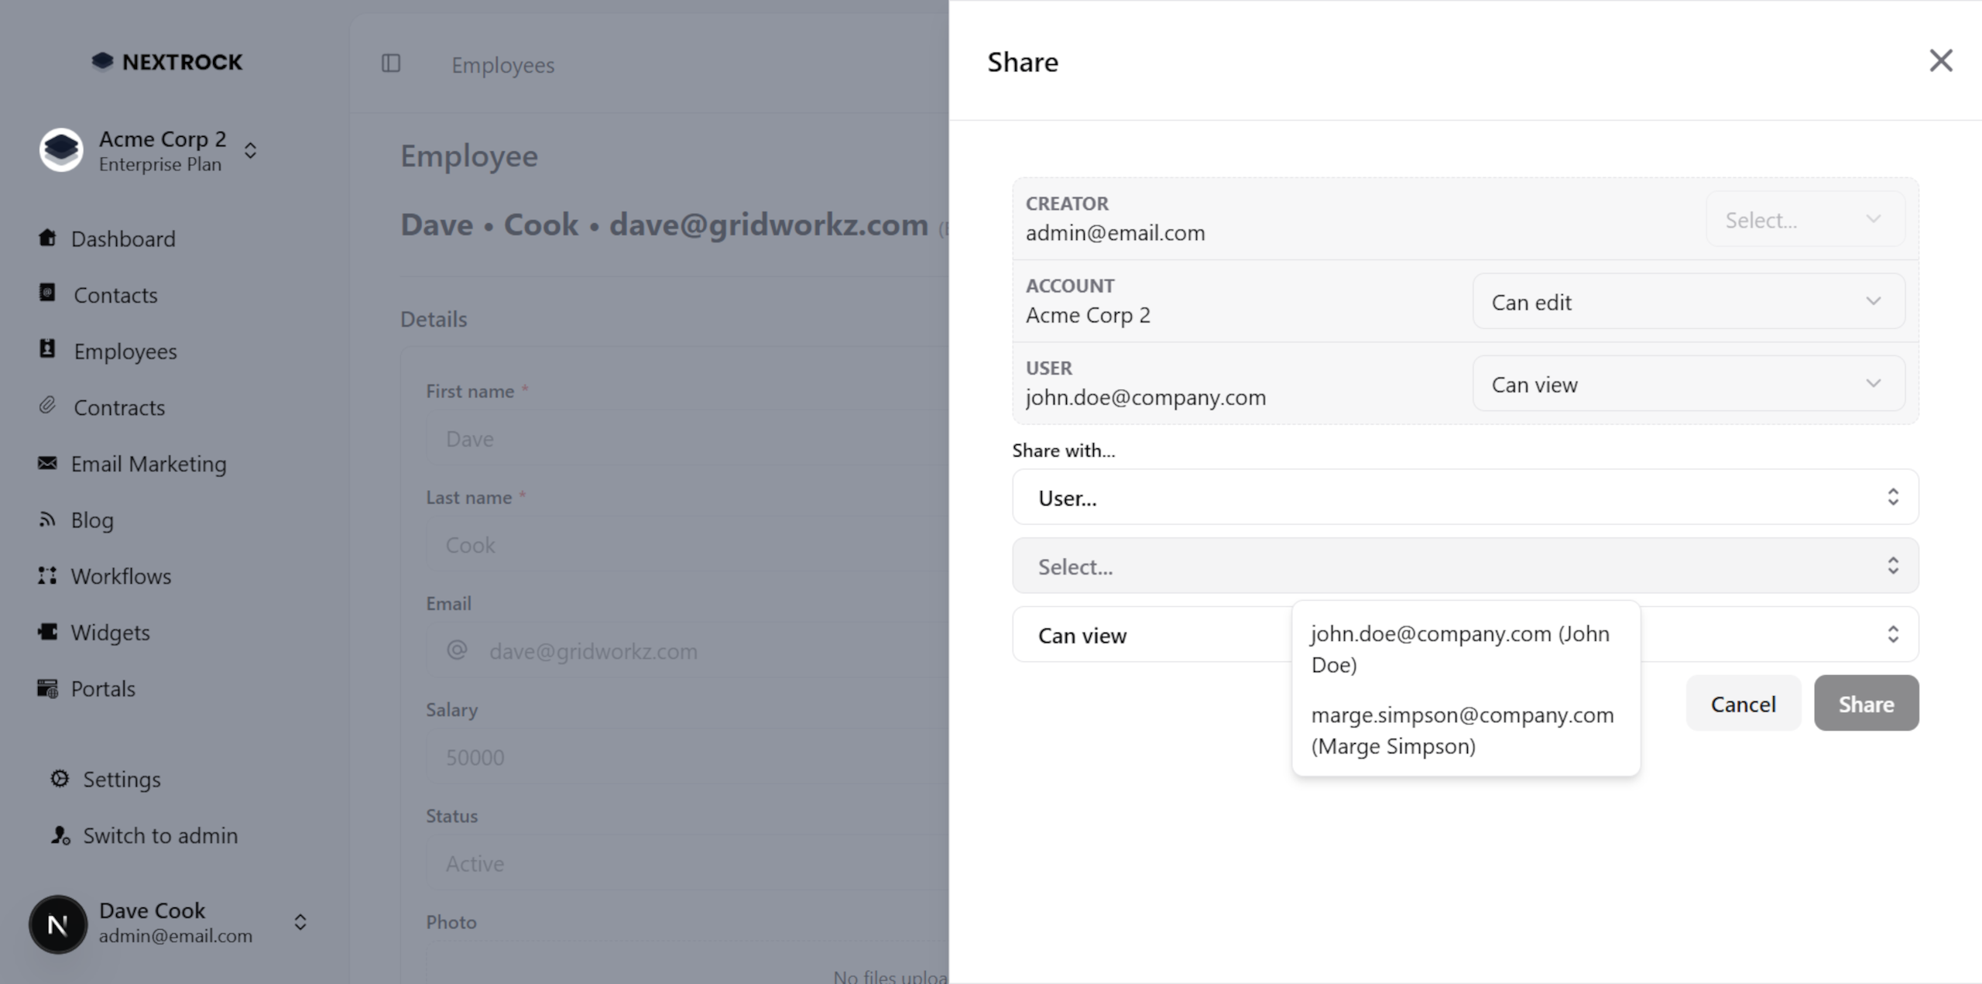Cancel the Share dialog
The width and height of the screenshot is (1982, 984).
[1743, 703]
